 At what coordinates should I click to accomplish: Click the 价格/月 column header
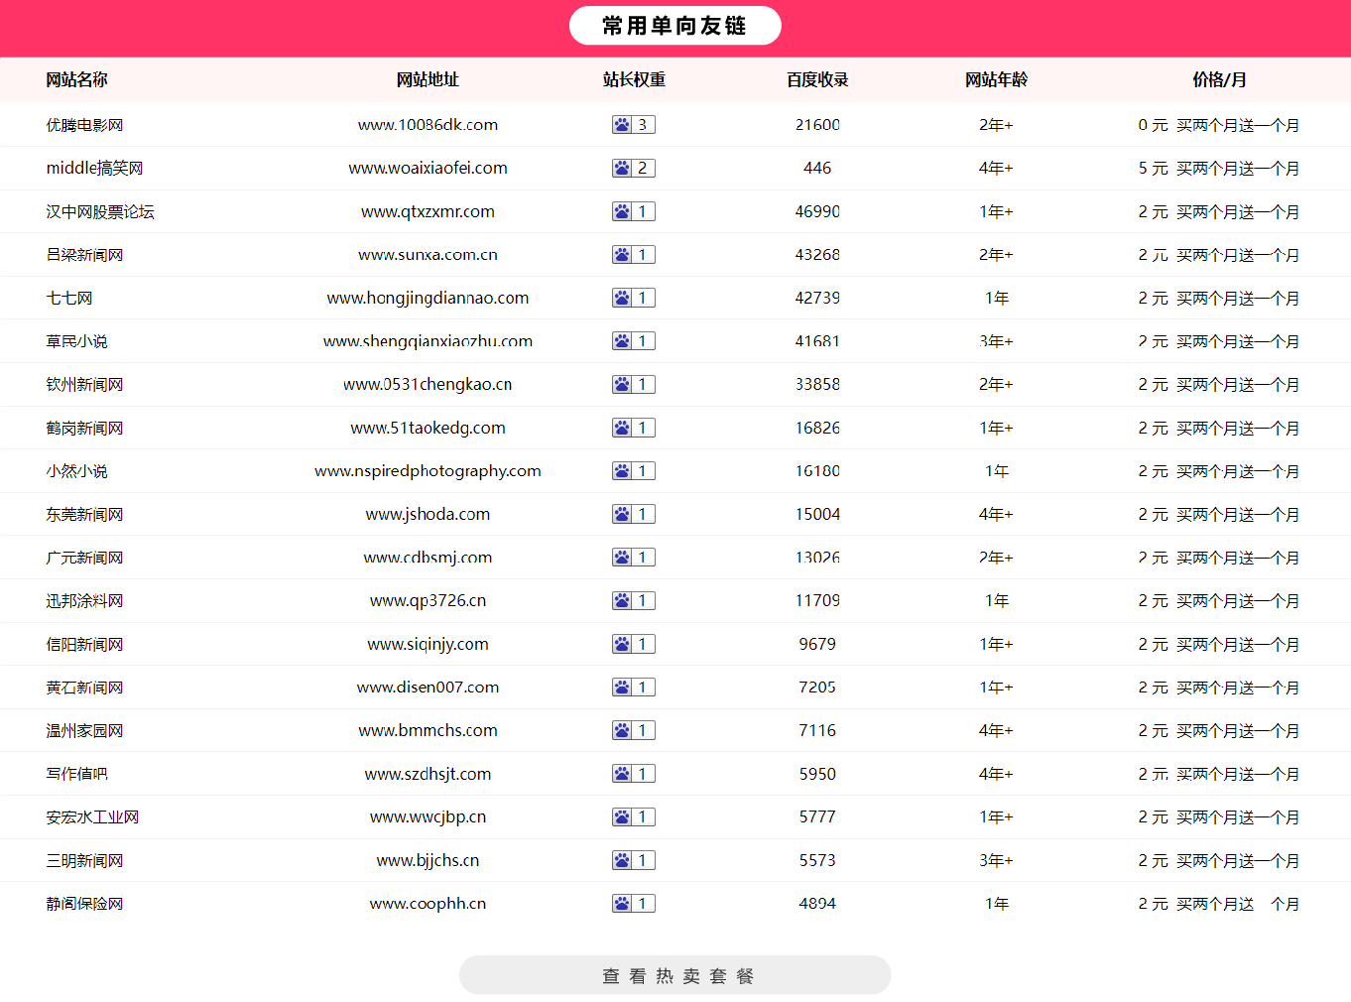pos(1219,79)
